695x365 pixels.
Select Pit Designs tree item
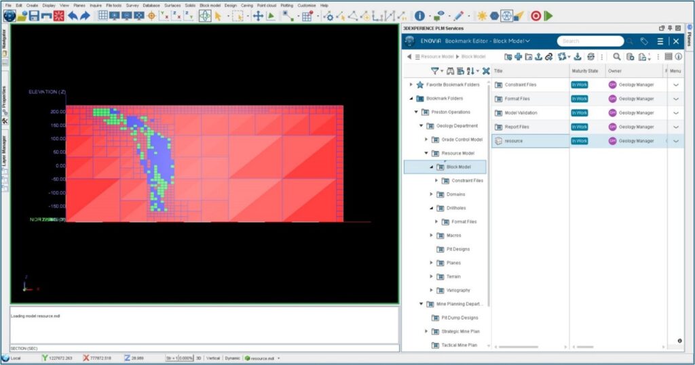point(458,249)
